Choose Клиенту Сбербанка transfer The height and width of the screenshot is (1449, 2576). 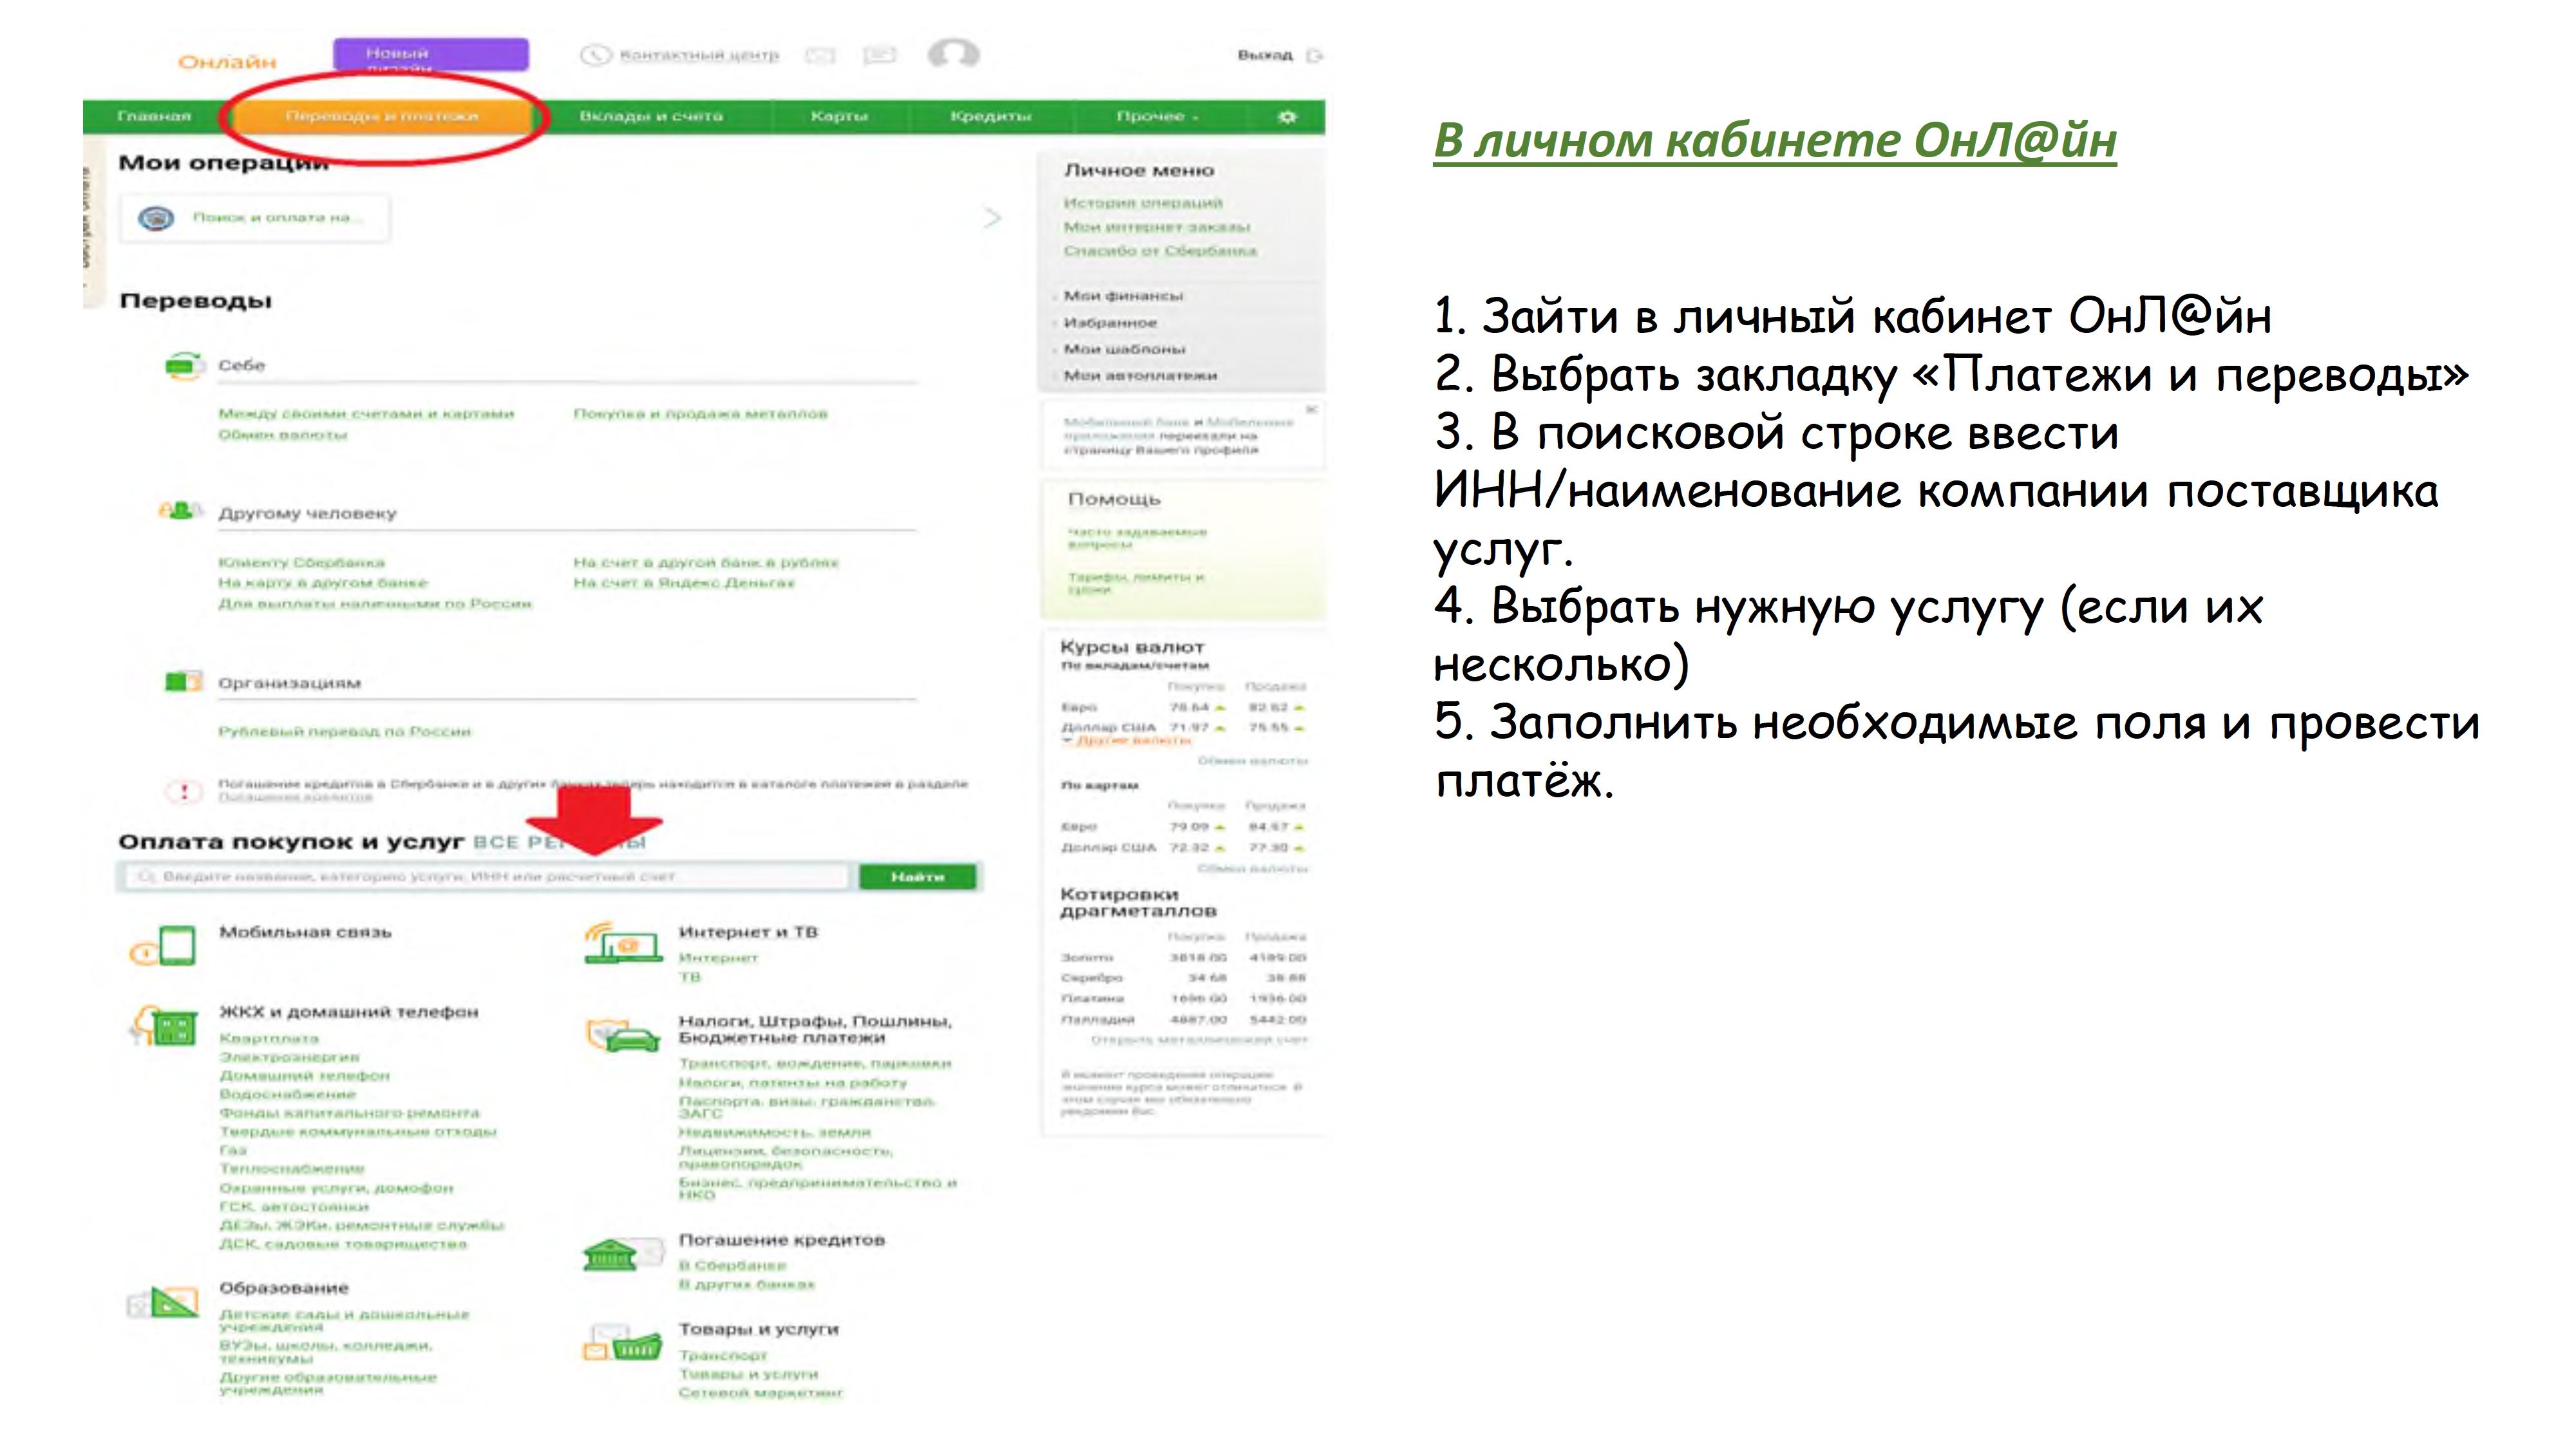301,563
